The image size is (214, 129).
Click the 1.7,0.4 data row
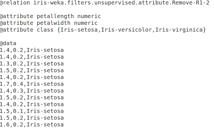(x=32, y=84)
